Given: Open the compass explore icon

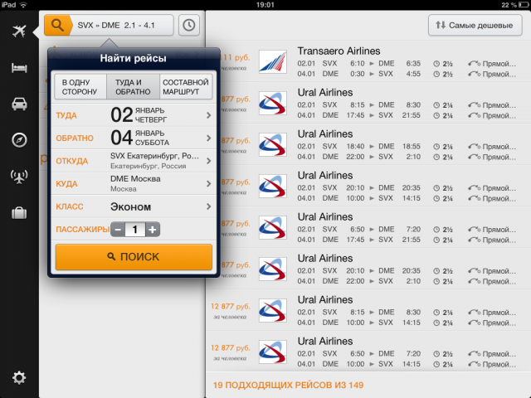Looking at the screenshot, I should 19,140.
